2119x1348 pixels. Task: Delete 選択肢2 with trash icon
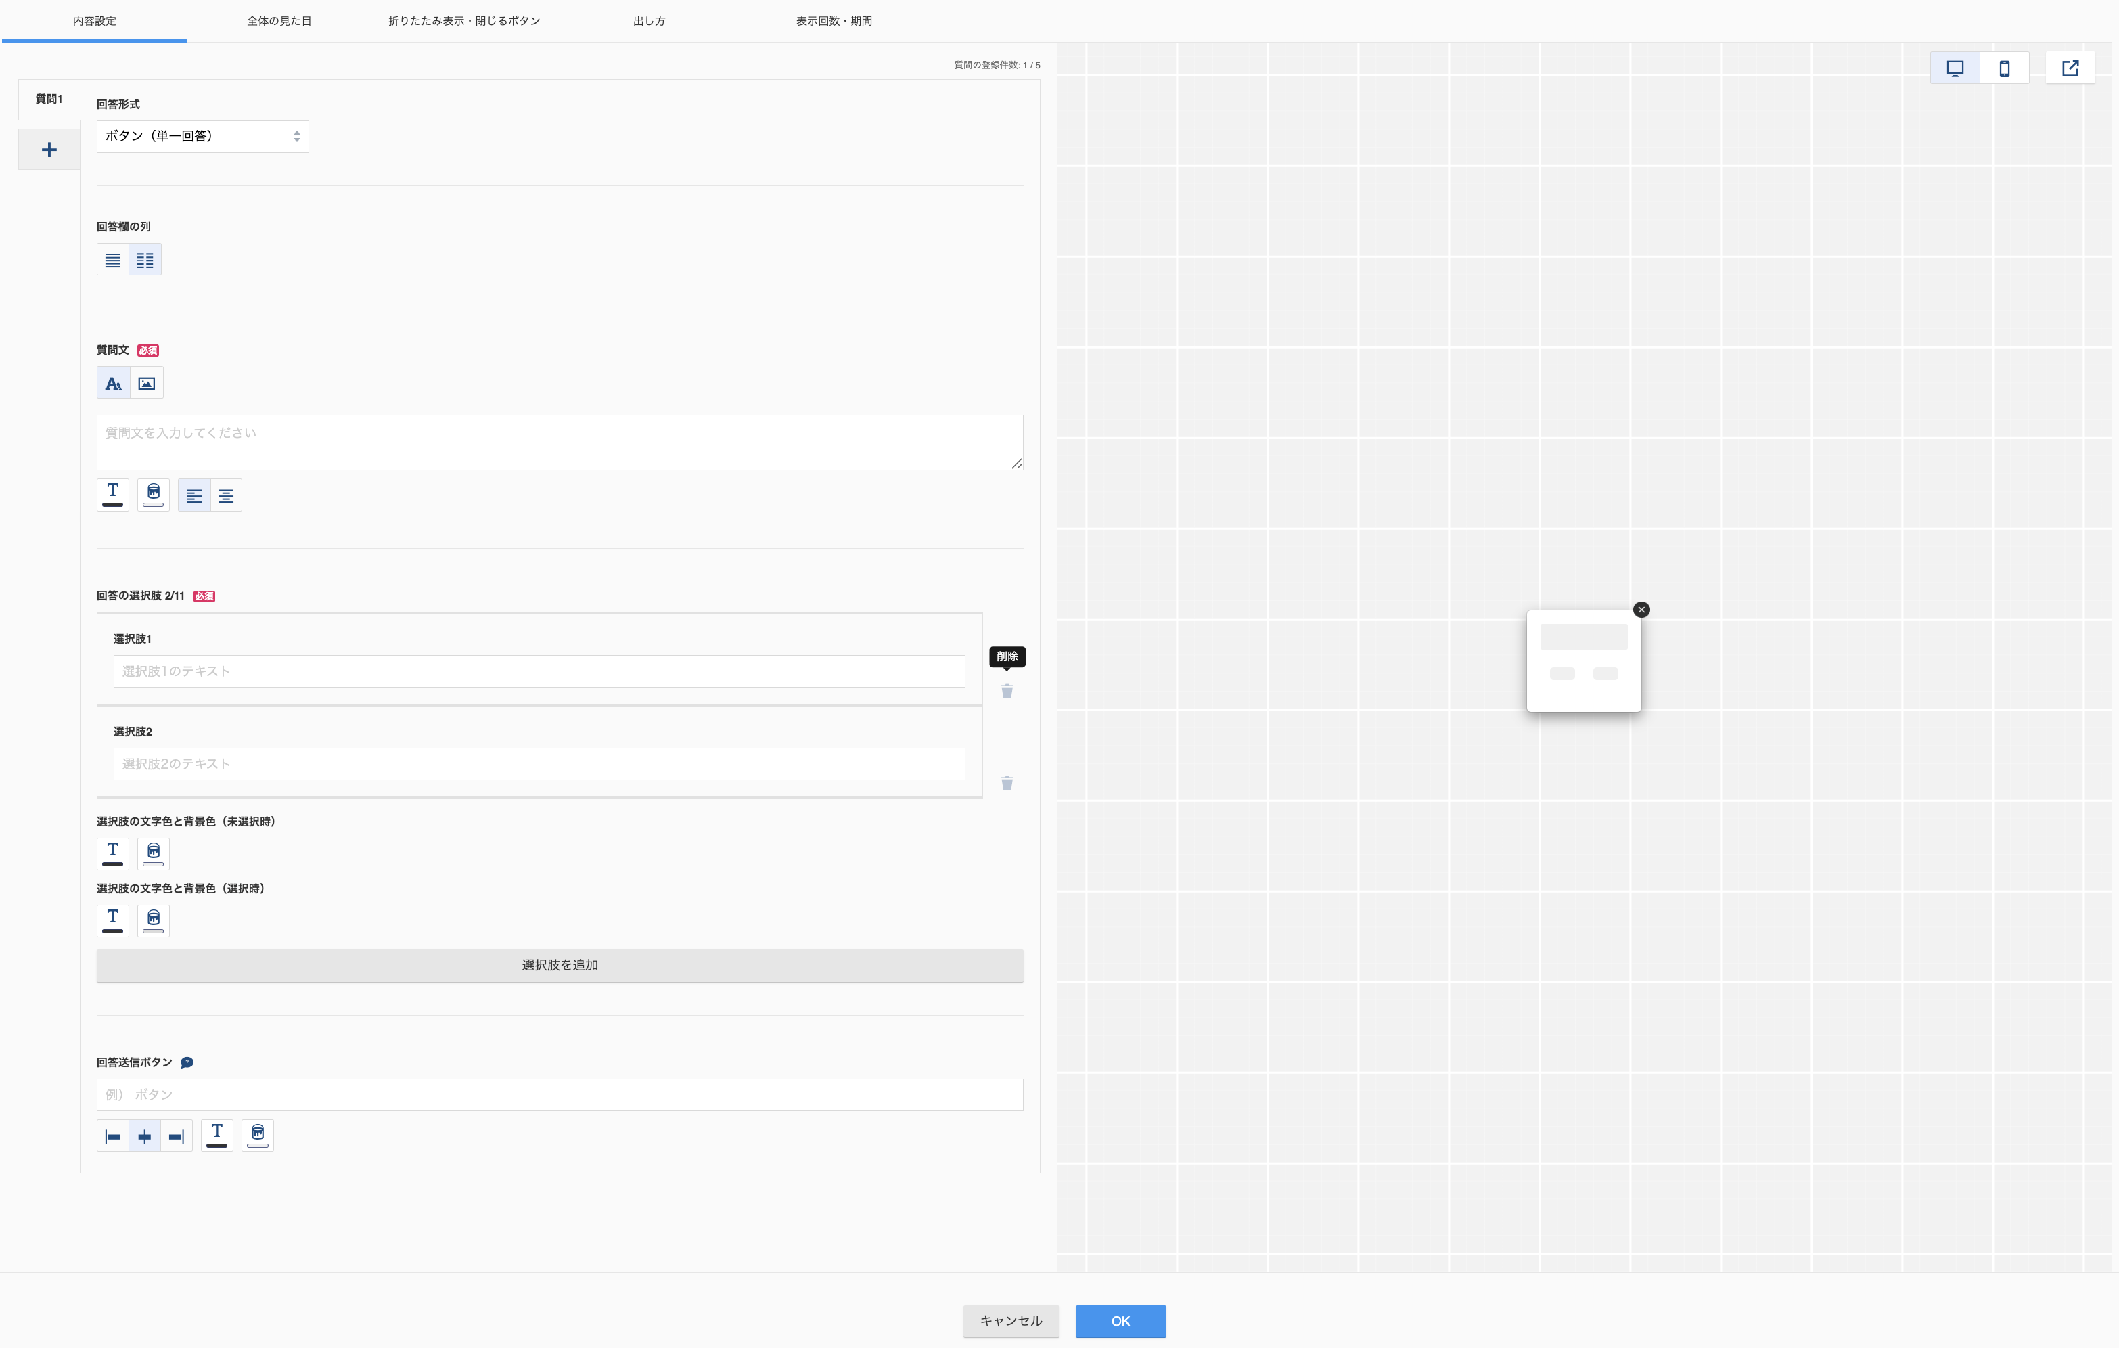(x=1007, y=783)
